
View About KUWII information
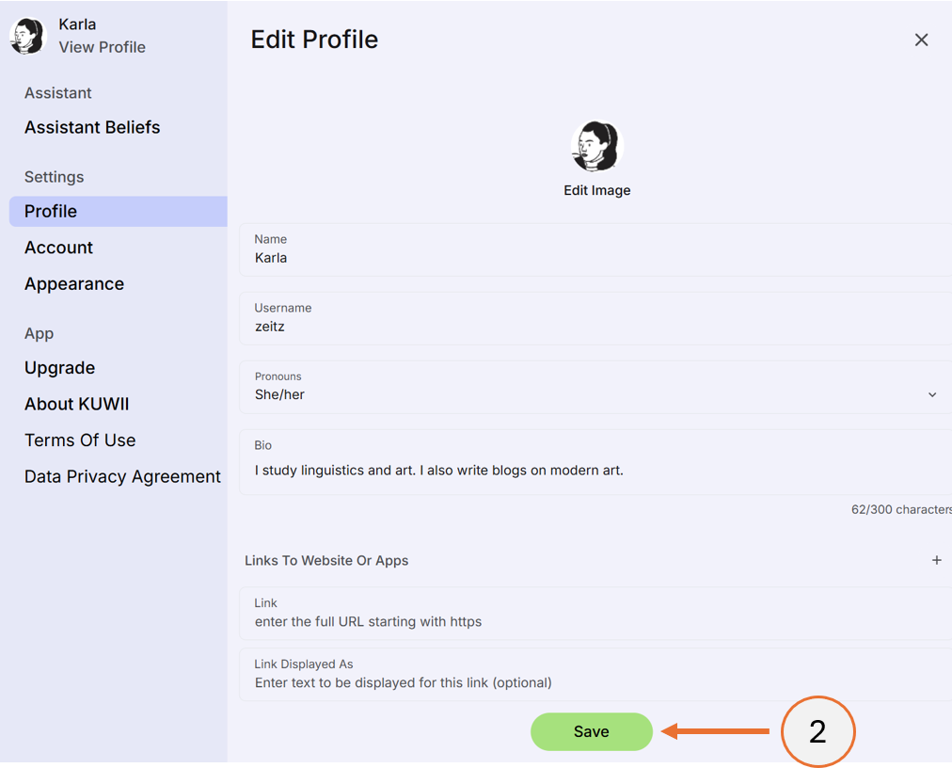click(x=76, y=404)
